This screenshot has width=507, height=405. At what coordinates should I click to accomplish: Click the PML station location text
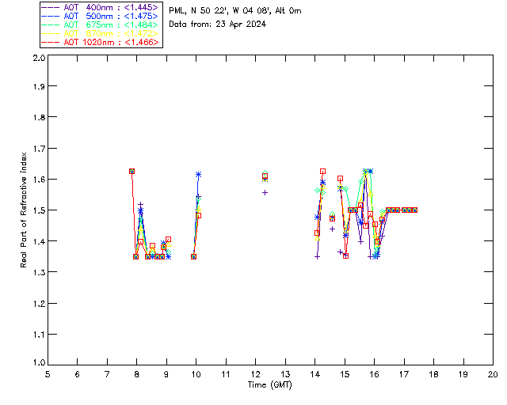(235, 11)
